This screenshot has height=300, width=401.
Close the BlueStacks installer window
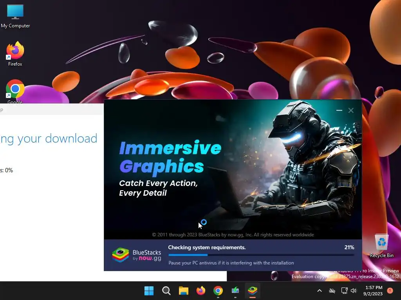pos(351,110)
